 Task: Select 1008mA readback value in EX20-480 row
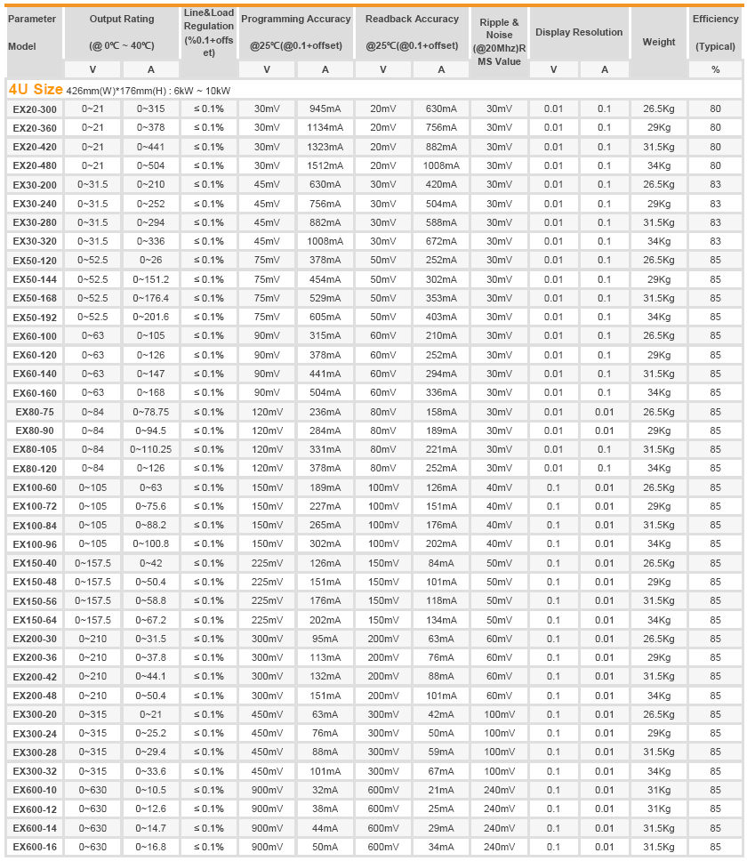(x=441, y=165)
